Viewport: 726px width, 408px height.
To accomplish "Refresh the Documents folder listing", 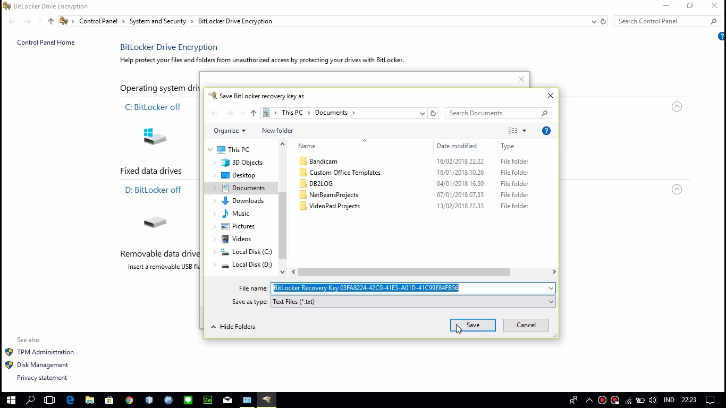I will click(433, 113).
